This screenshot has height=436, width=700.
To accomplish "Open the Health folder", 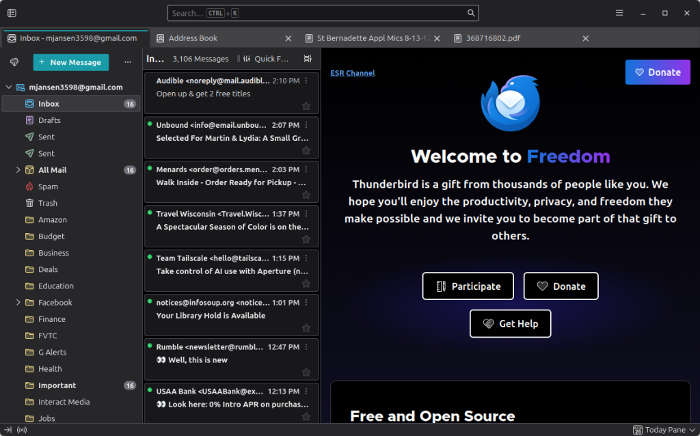I will [x=71, y=368].
